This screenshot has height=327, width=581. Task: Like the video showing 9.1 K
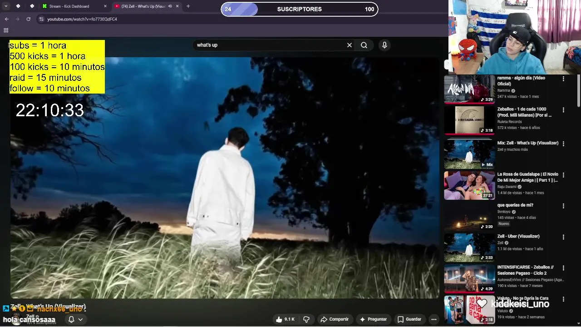[x=285, y=319]
